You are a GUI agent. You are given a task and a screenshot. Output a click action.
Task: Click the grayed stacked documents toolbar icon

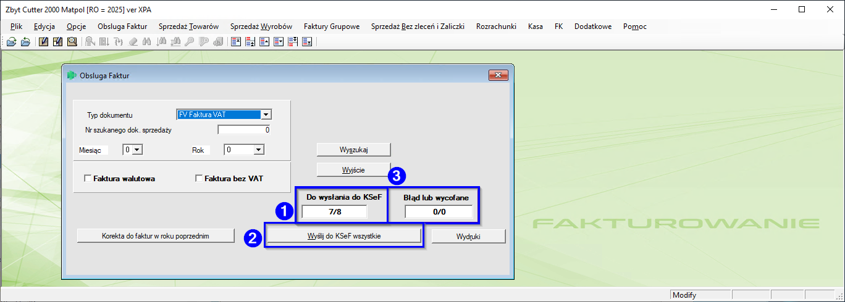click(218, 42)
